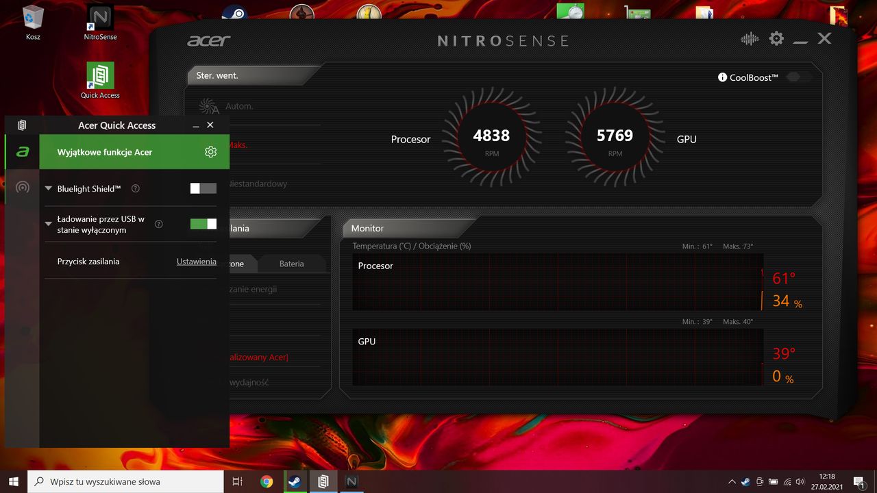The height and width of the screenshot is (493, 877).
Task: Click the Maks.: 73° label
Action: point(738,246)
